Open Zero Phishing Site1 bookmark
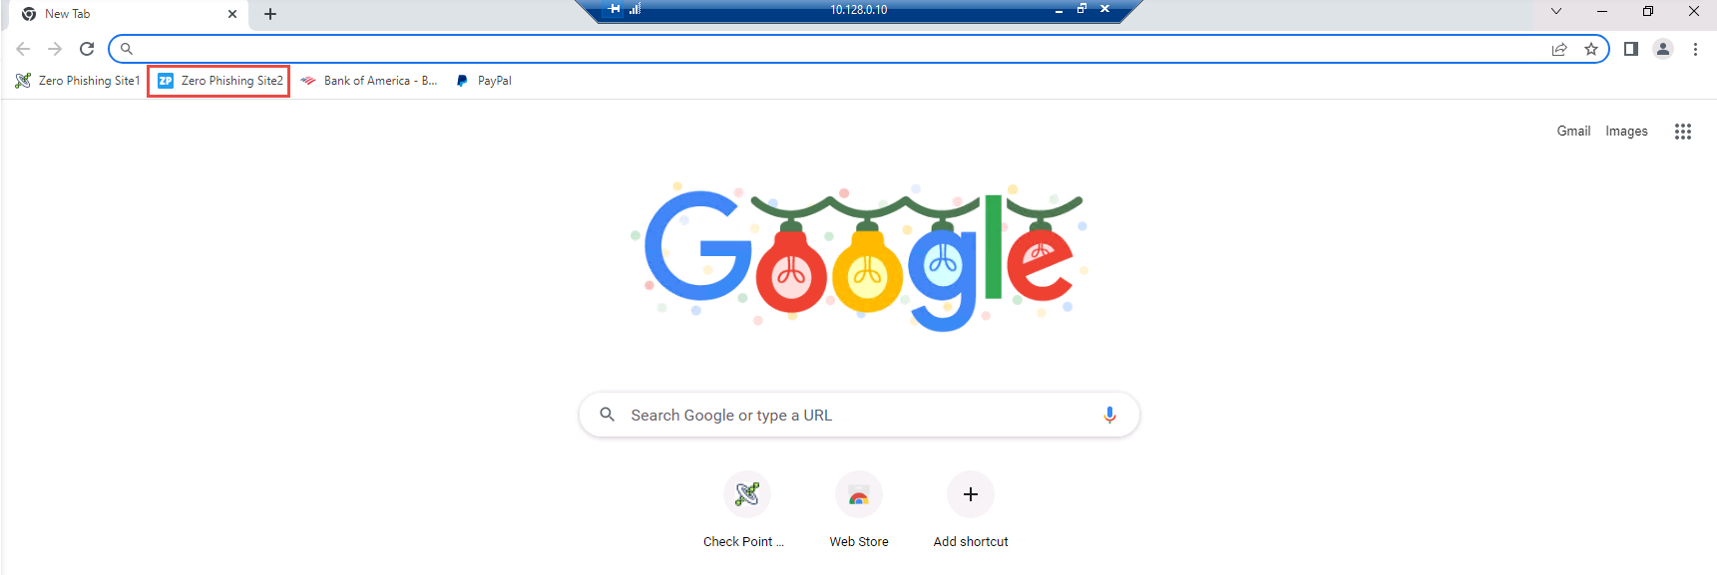The width and height of the screenshot is (1717, 575). (78, 81)
